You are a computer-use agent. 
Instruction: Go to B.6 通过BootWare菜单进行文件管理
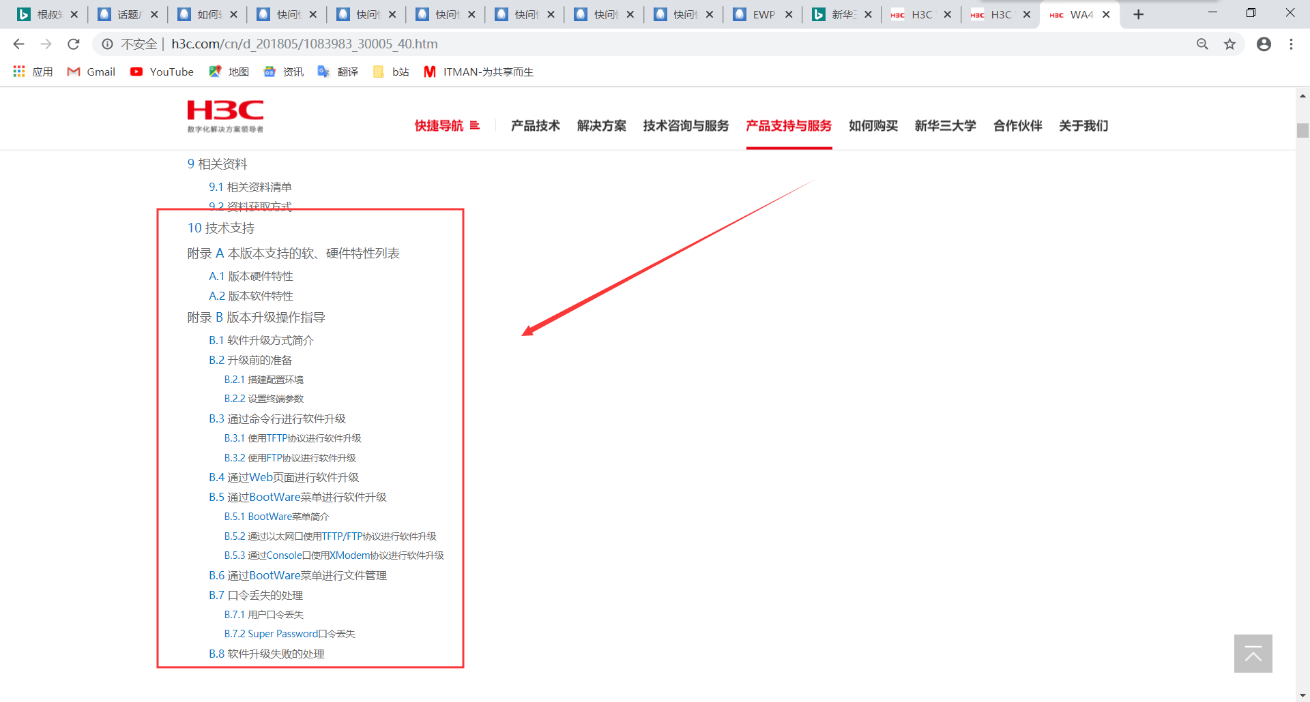(x=297, y=575)
